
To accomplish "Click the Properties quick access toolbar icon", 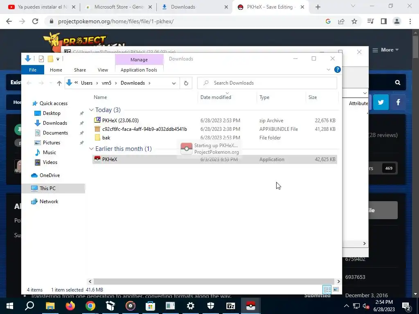I will point(41,59).
